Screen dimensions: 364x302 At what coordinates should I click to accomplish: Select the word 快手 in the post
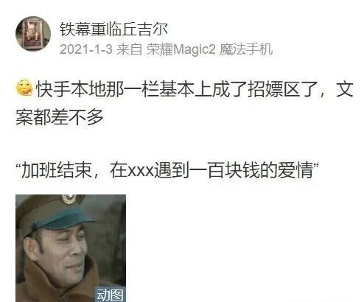[x=52, y=90]
